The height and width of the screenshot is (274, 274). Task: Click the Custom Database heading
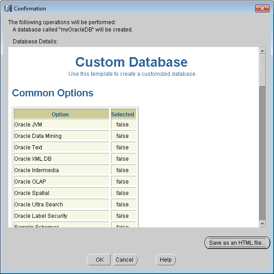point(132,62)
